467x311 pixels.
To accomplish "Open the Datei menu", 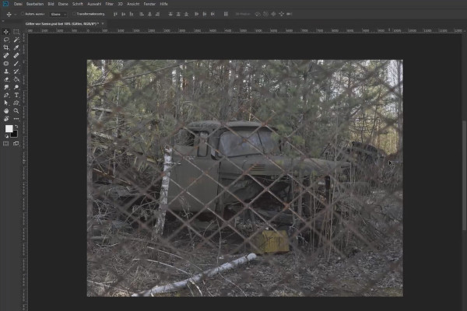I will tap(18, 4).
